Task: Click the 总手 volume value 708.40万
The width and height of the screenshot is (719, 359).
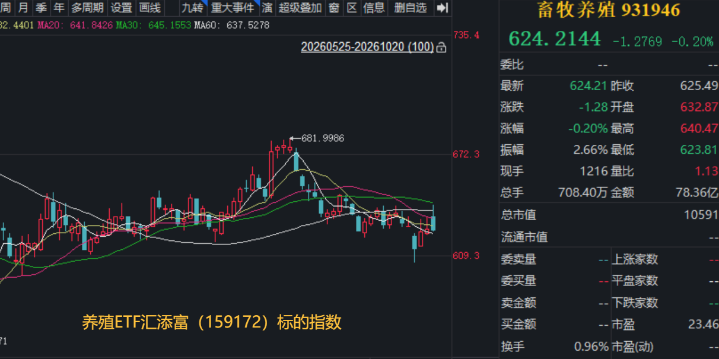Action: (583, 192)
